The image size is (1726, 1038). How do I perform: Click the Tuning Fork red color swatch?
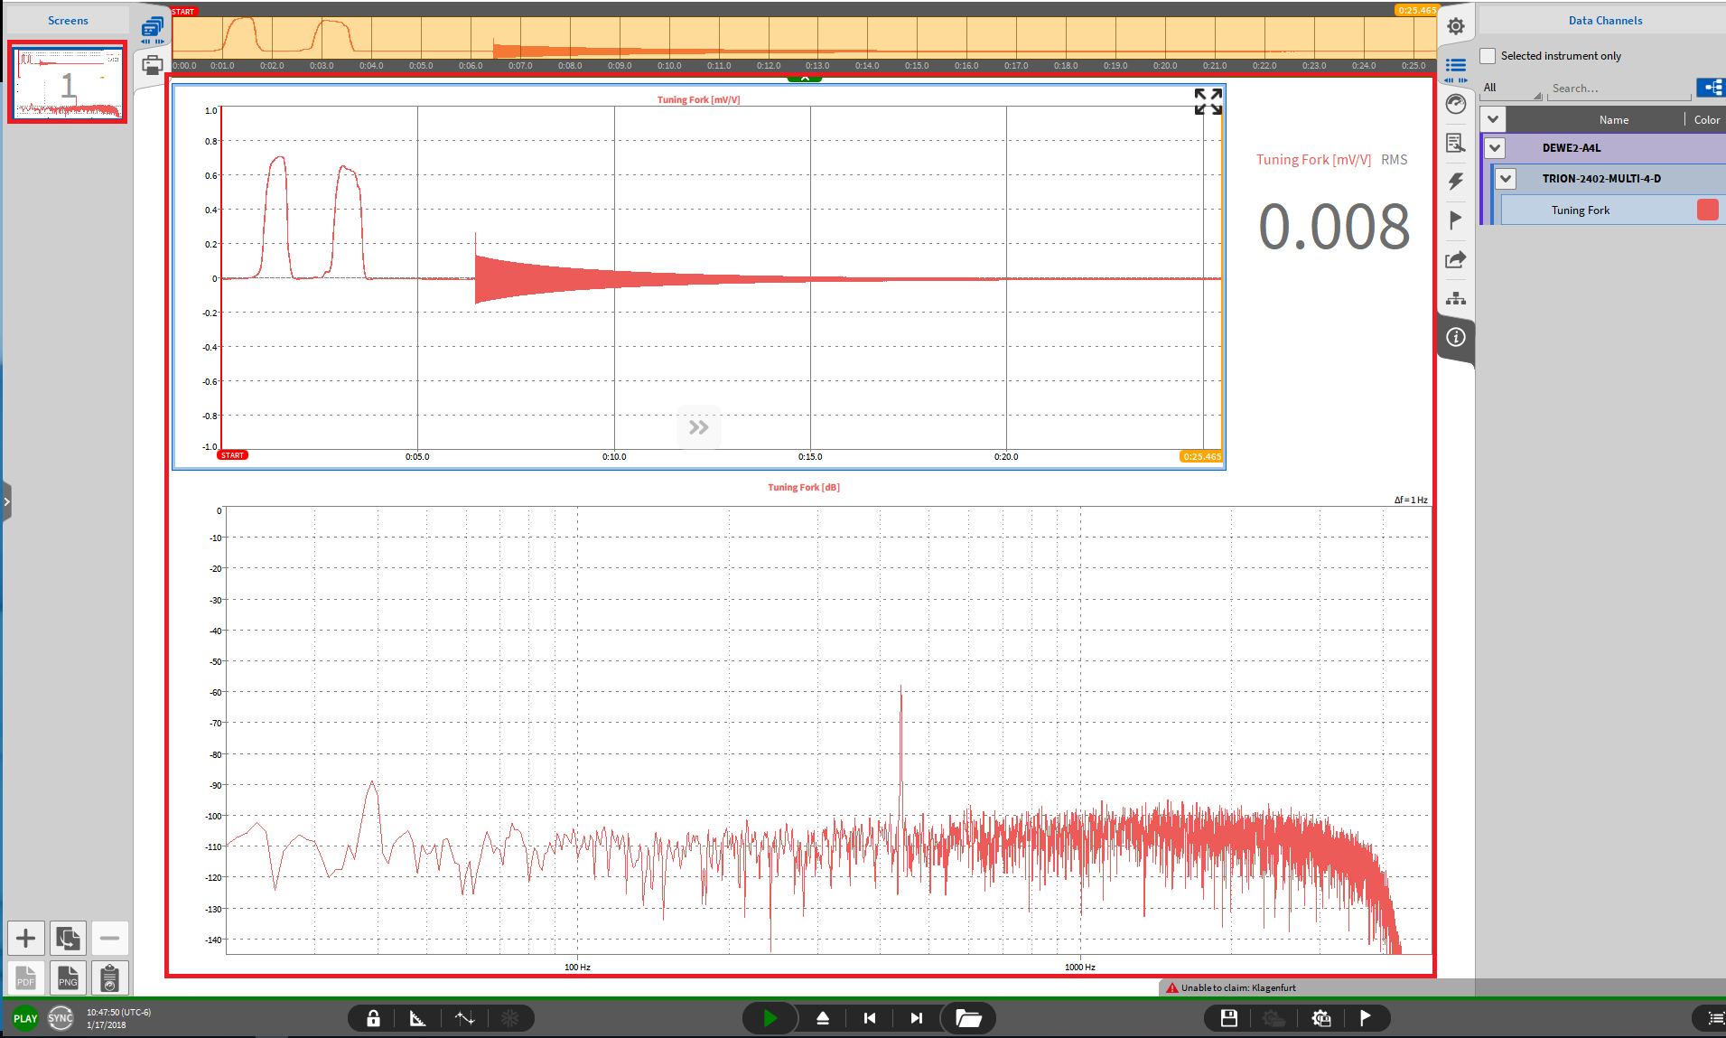[1707, 210]
